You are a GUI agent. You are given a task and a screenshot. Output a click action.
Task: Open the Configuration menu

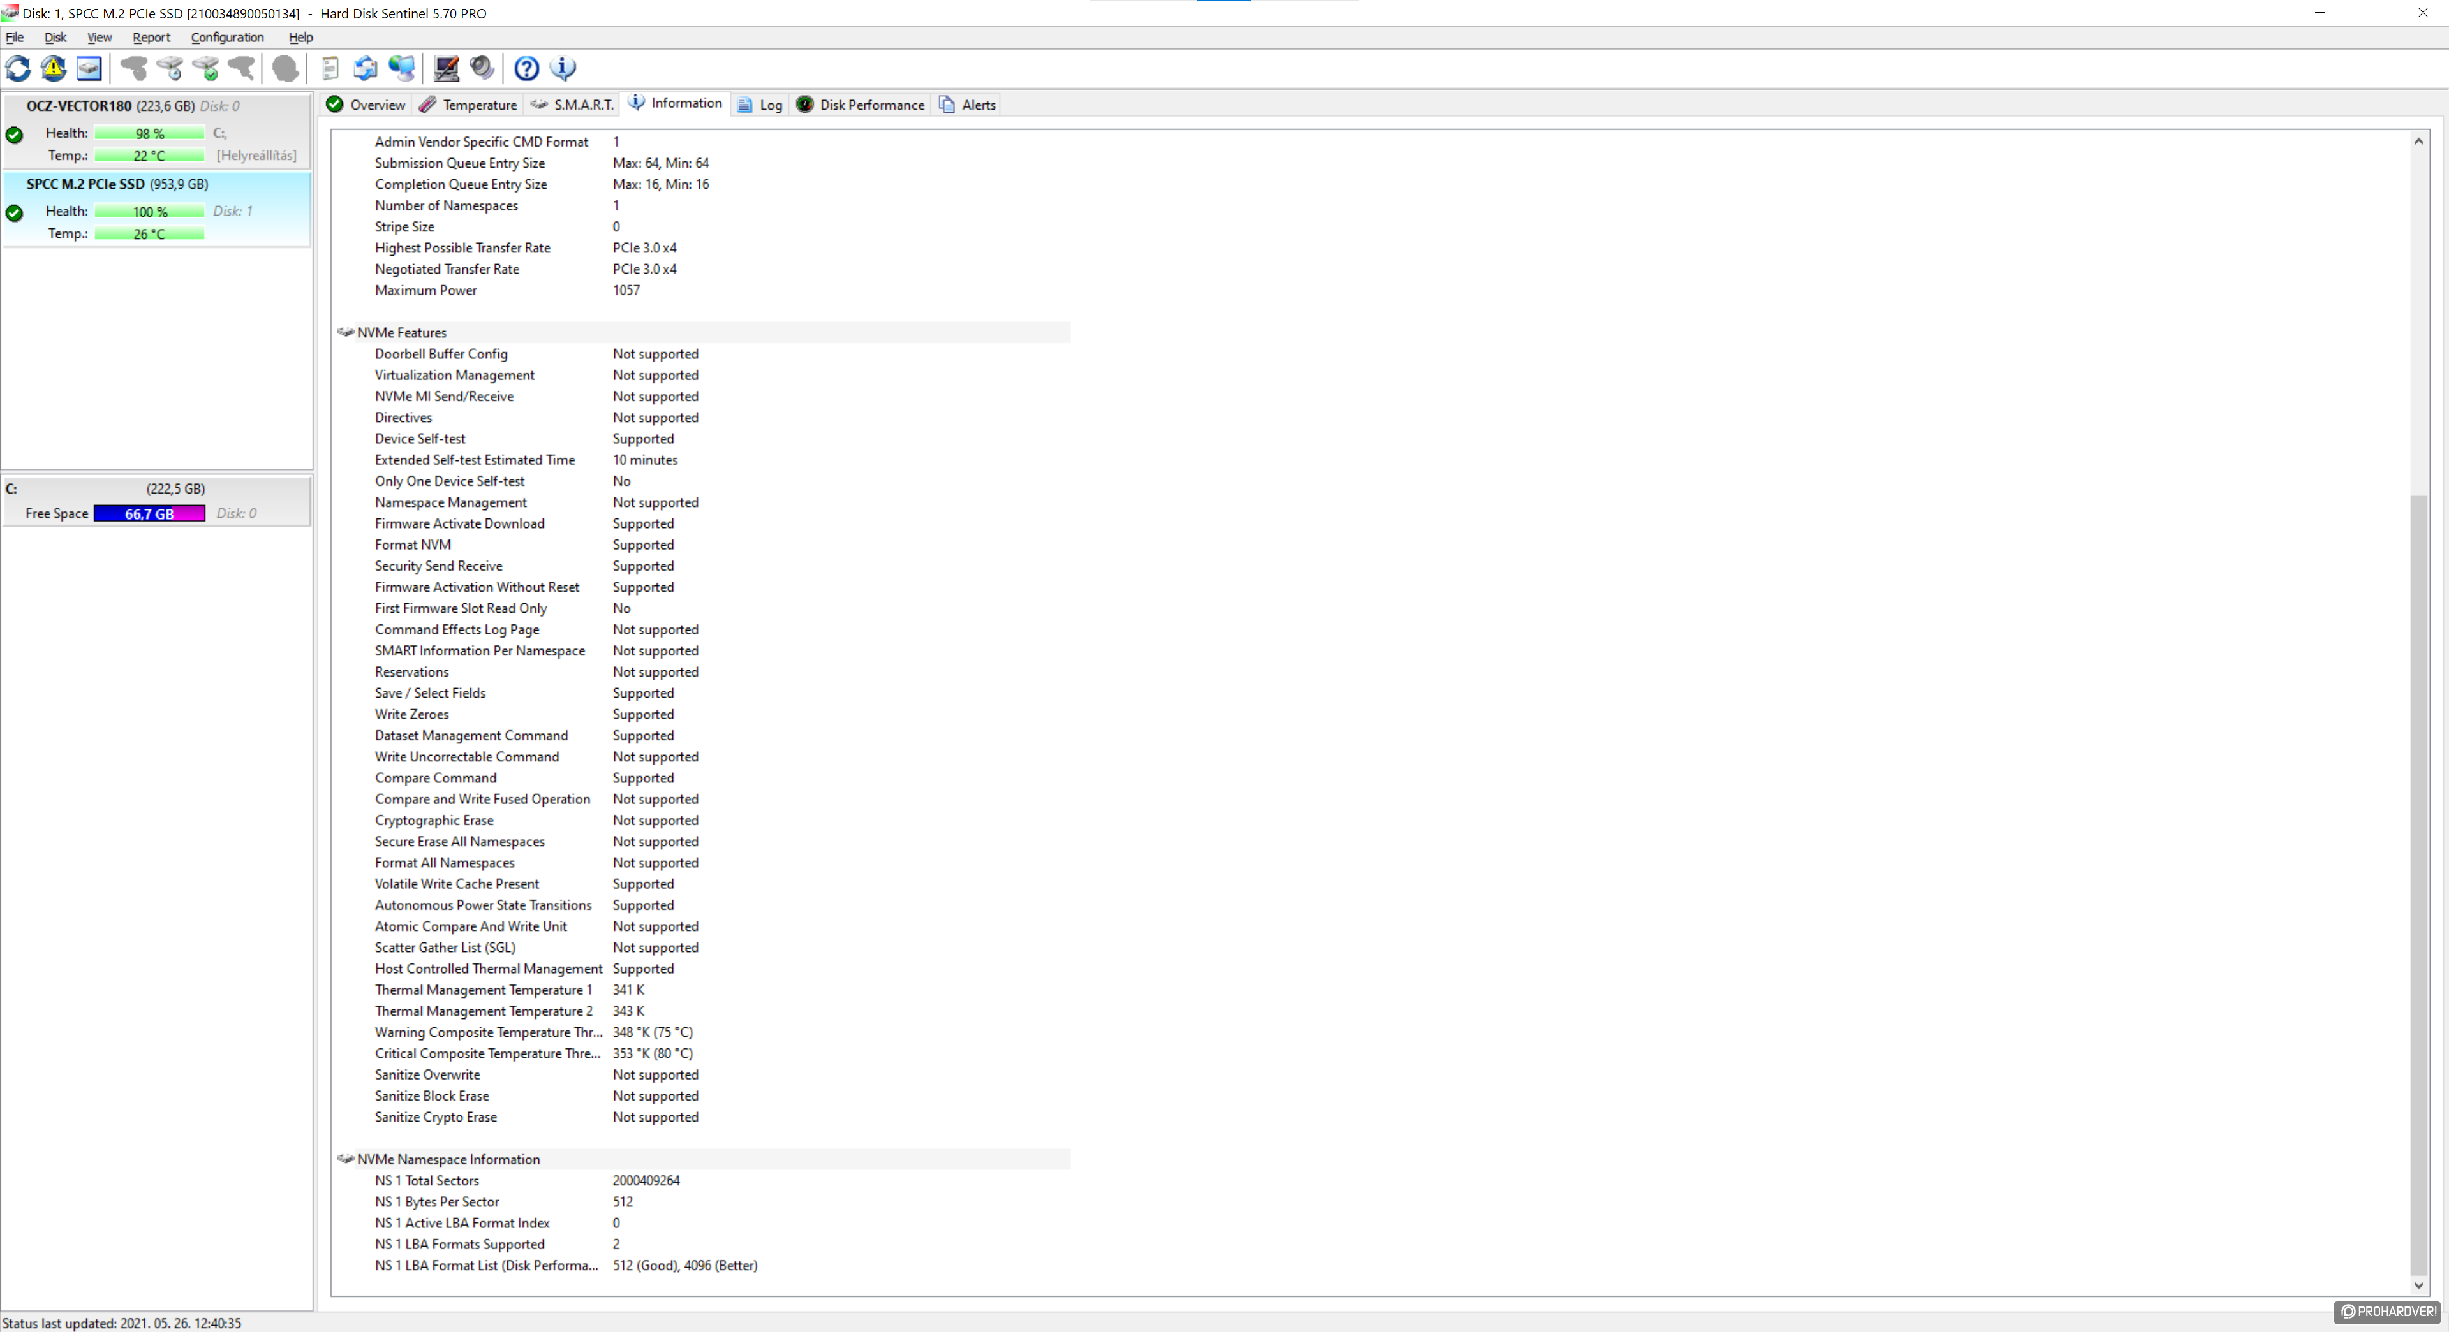coord(227,37)
